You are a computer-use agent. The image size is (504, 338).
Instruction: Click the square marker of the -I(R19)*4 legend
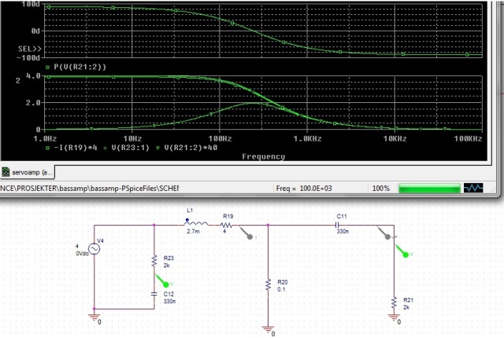[x=47, y=148]
